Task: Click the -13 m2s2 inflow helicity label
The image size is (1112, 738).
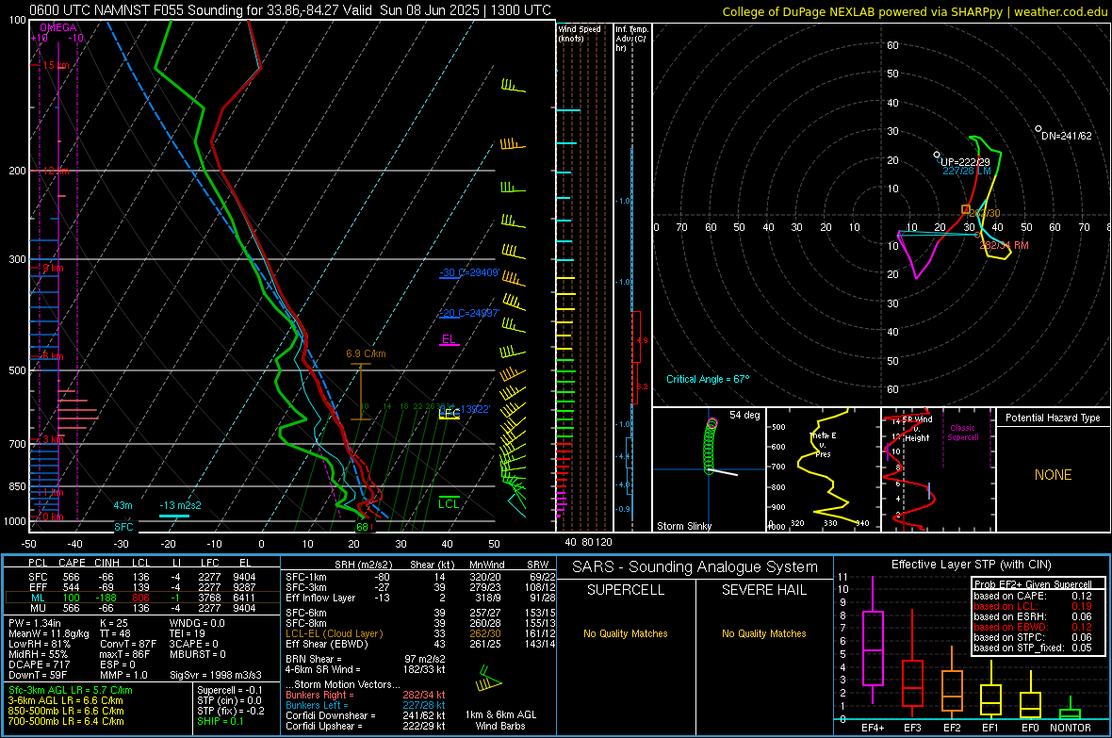Action: [180, 505]
